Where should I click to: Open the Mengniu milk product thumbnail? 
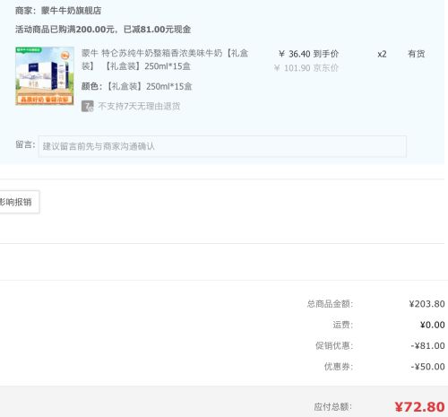(x=45, y=76)
